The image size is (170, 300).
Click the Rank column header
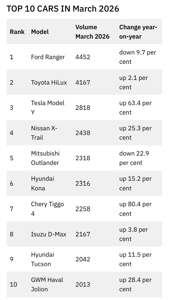17,32
